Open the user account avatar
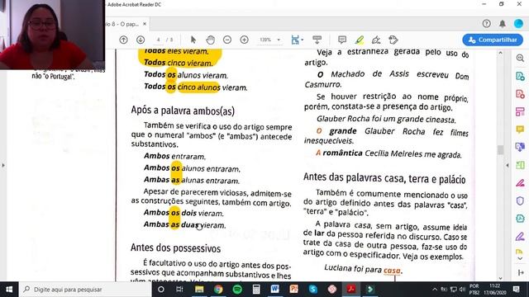Screen dimensions: 529x297 click(518, 24)
